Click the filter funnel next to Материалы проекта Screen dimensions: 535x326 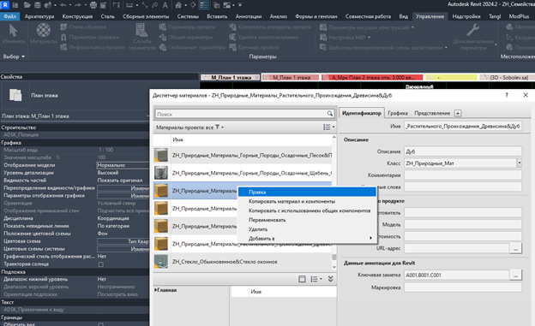click(x=218, y=127)
